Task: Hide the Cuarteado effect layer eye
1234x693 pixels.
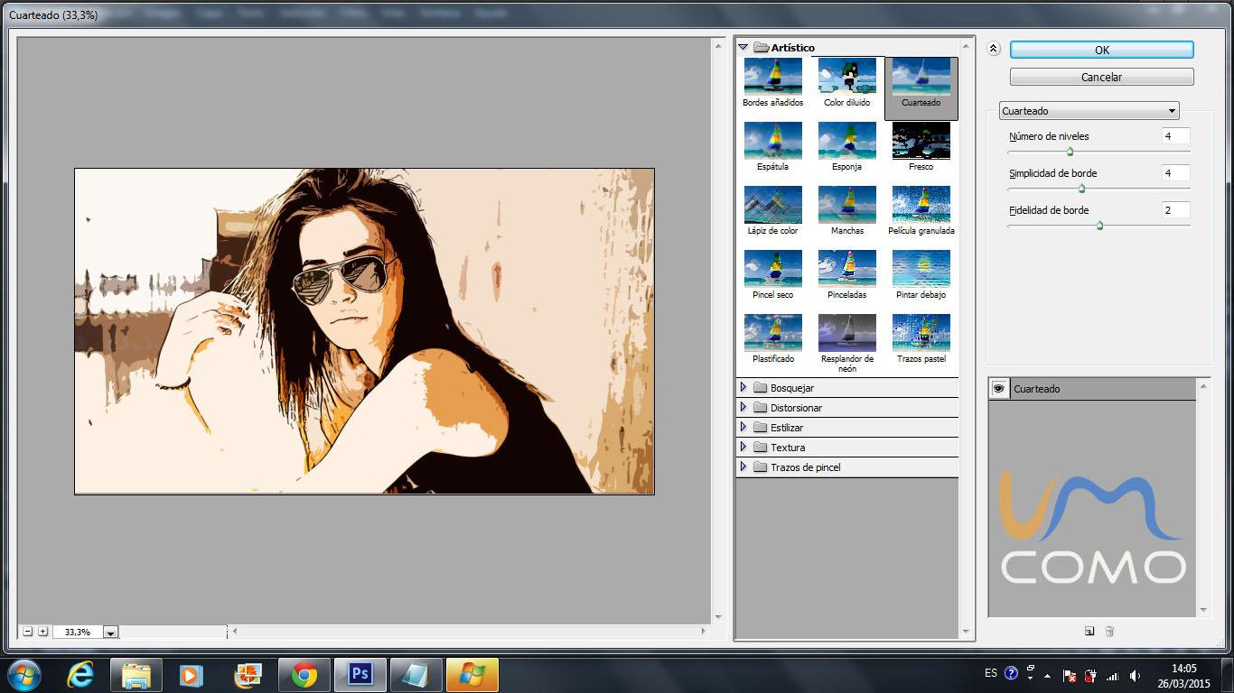Action: click(x=999, y=389)
